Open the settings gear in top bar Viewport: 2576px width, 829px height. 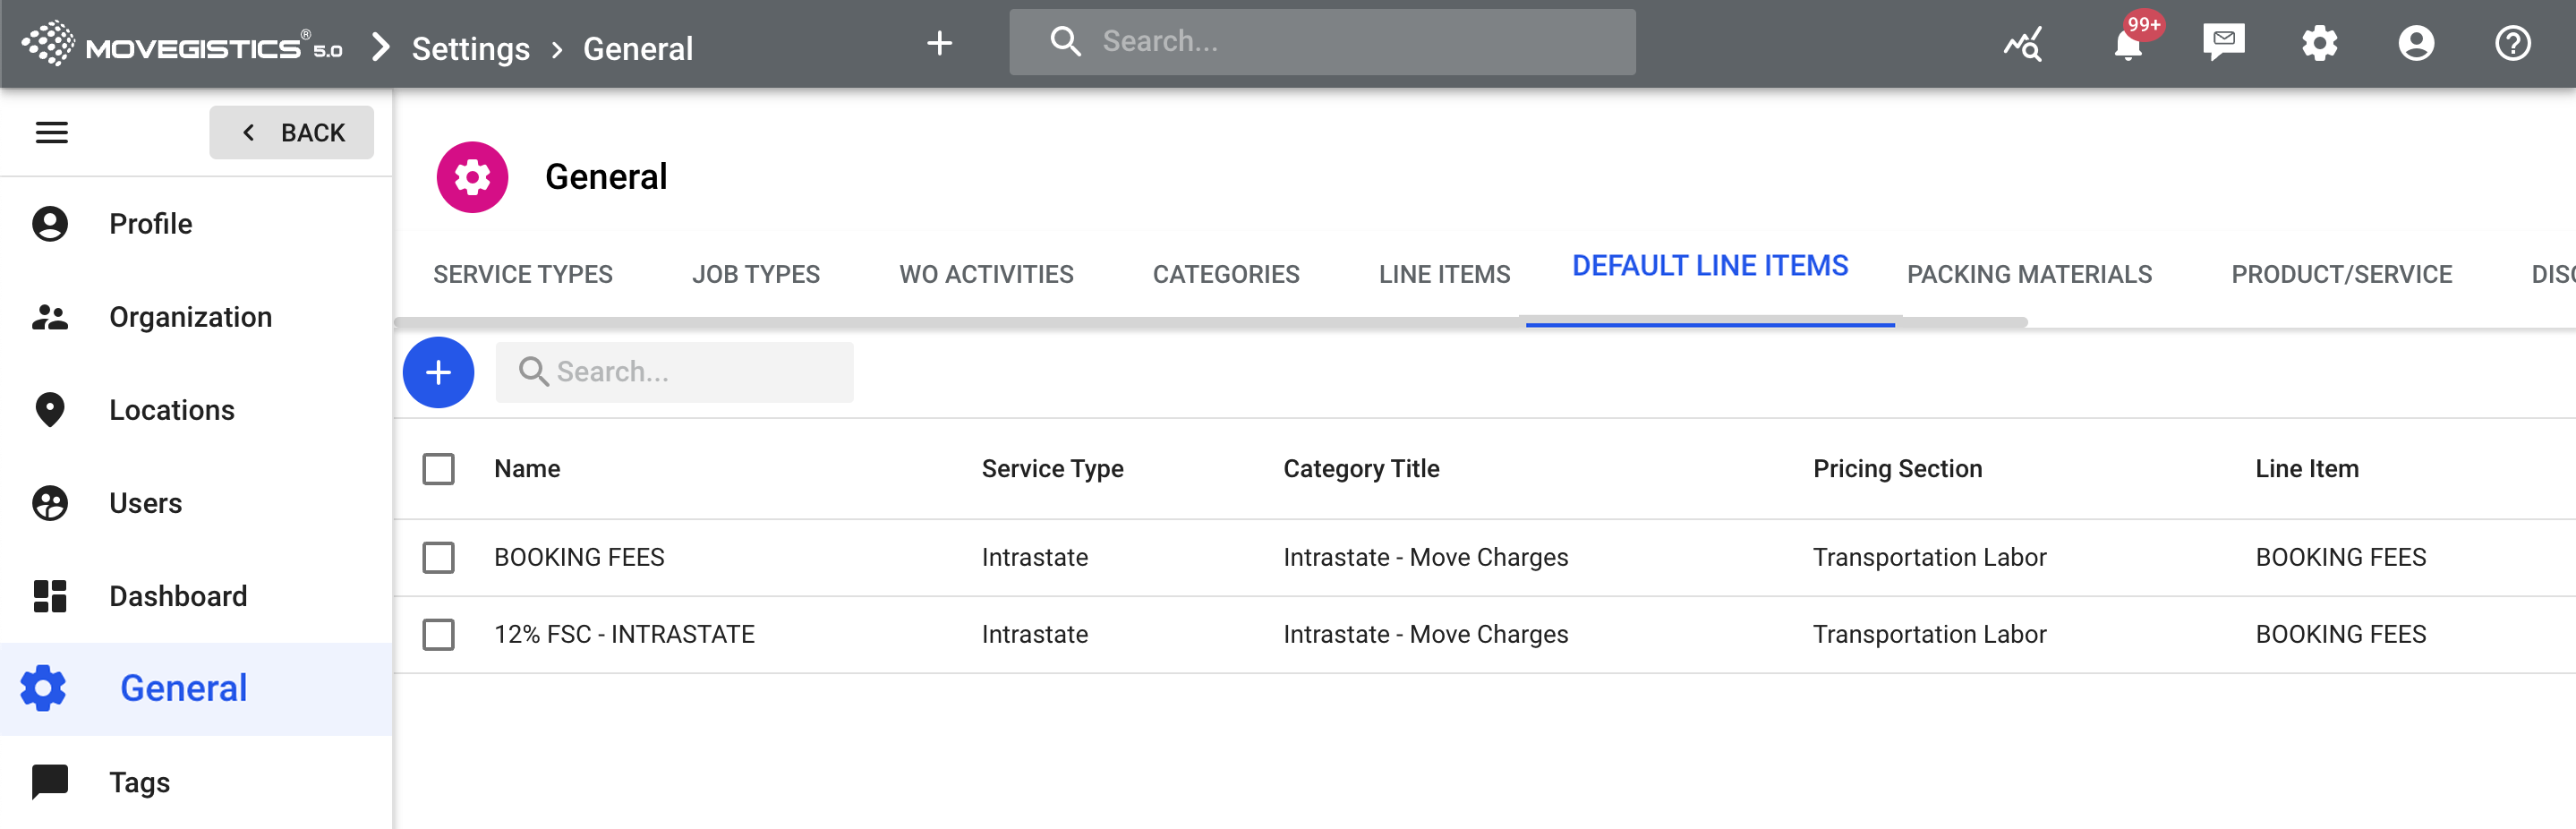2319,43
